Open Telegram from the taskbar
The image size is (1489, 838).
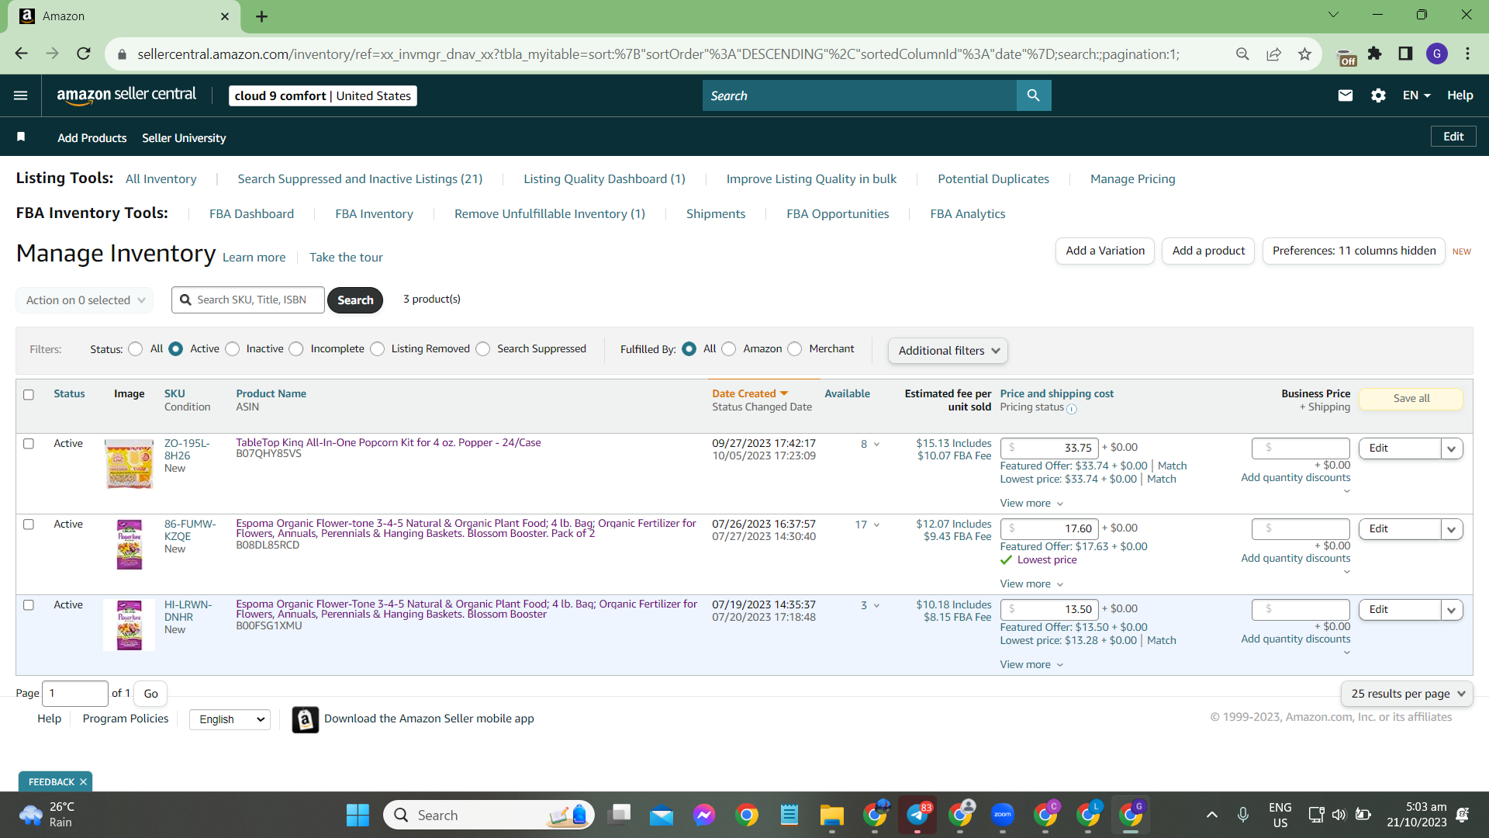917,815
